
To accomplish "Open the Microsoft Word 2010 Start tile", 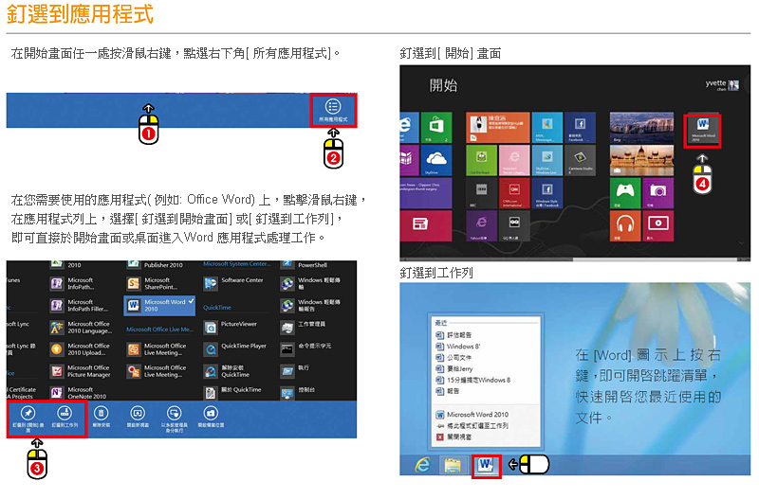I will pyautogui.click(x=702, y=131).
